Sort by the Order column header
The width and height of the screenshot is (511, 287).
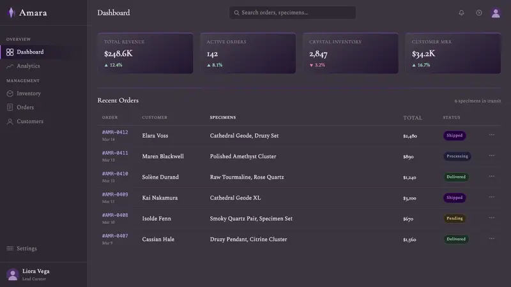(110, 117)
